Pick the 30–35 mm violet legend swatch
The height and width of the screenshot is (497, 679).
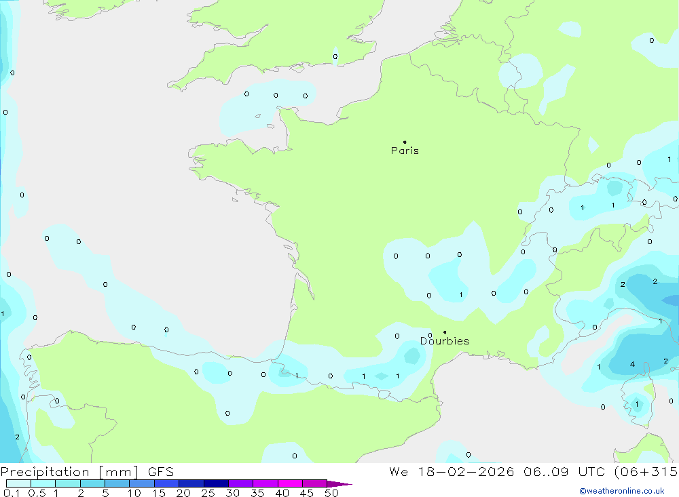click(241, 483)
